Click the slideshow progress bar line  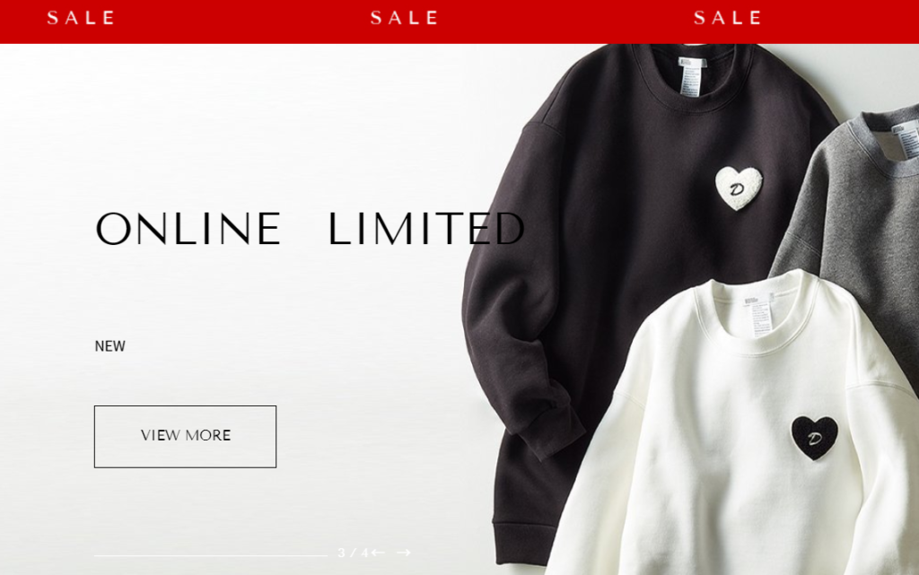(x=210, y=555)
